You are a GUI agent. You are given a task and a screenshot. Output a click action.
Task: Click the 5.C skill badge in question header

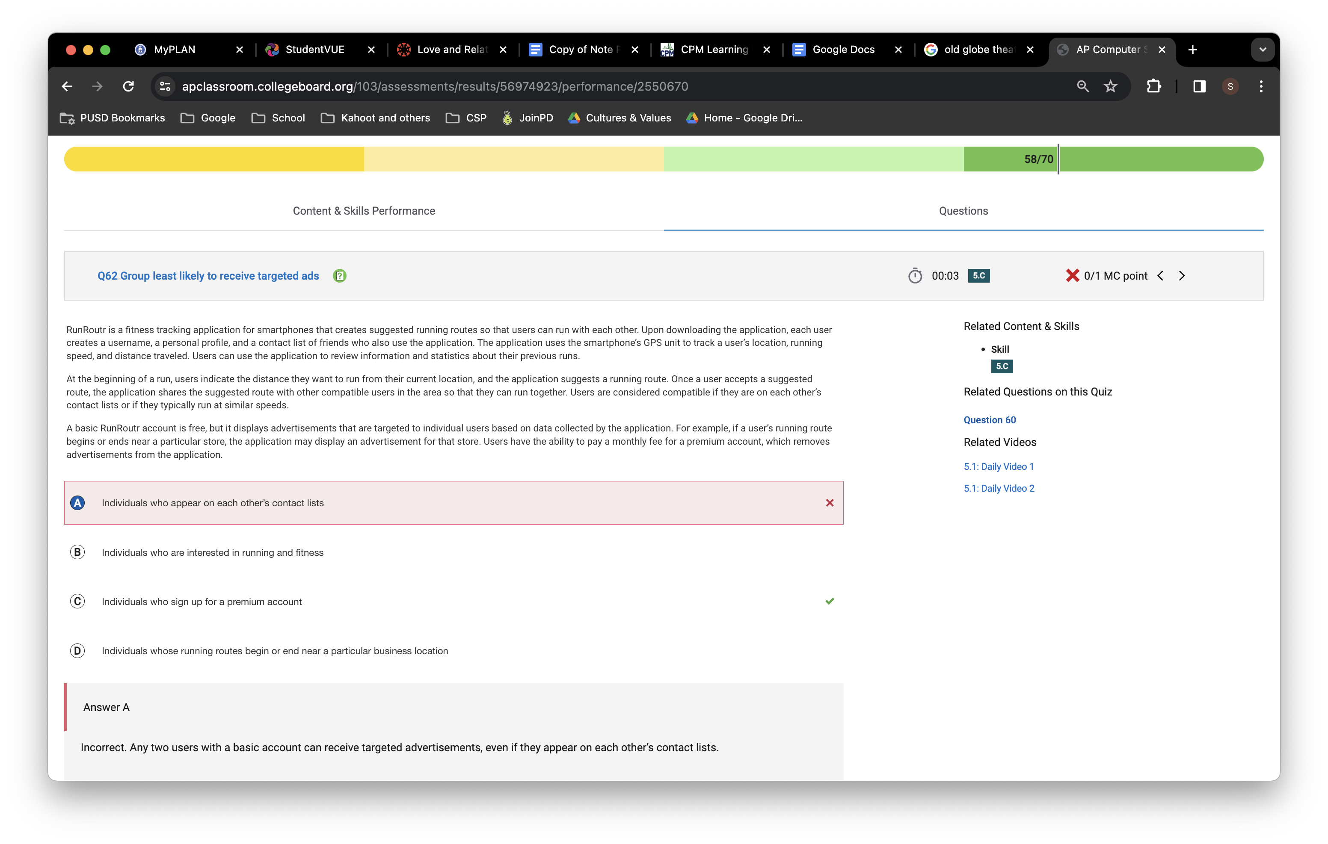(x=978, y=276)
